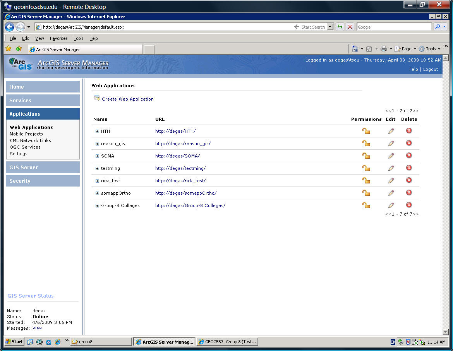
Task: Click the Stop loading red X icon
Action: [x=350, y=27]
